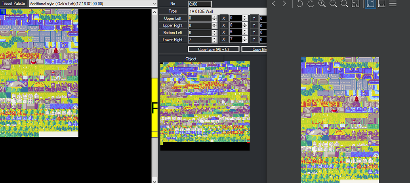Click the Copy tile button
This screenshot has height=183, width=410.
click(254, 49)
